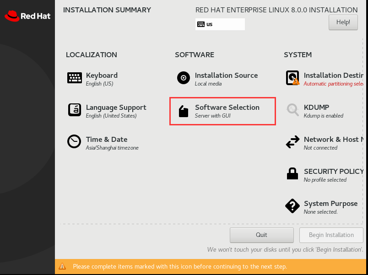Click the Quit button
This screenshot has height=275, width=368.
click(262, 235)
